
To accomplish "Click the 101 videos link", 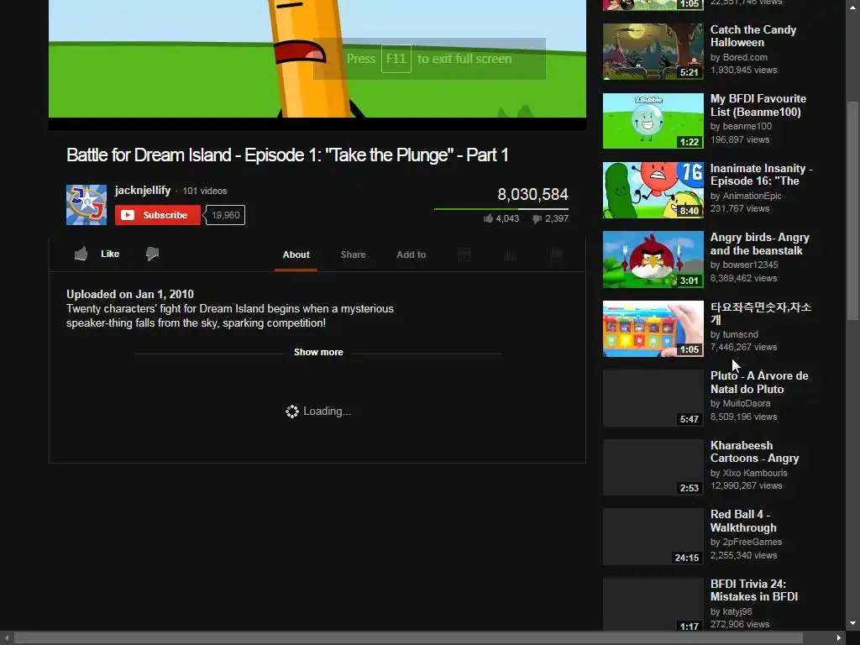I will 205,191.
